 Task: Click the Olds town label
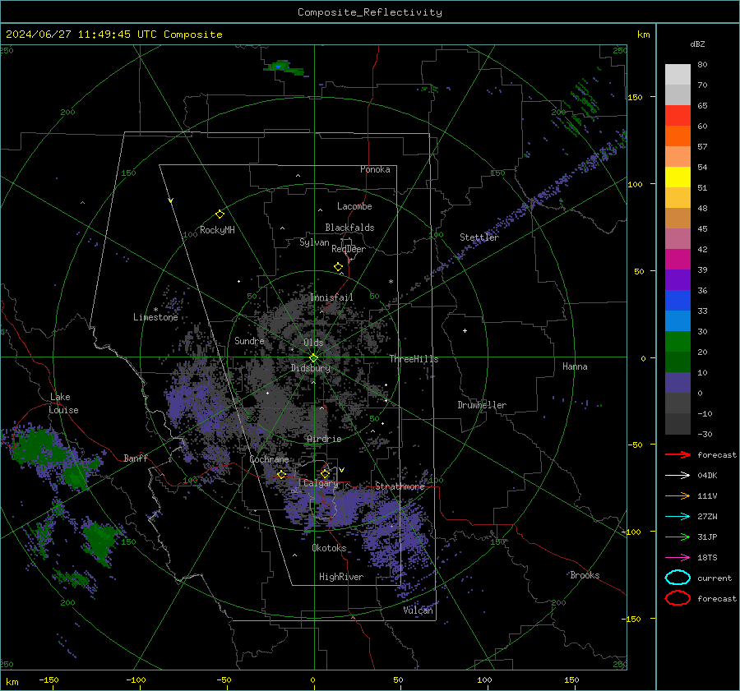[313, 343]
